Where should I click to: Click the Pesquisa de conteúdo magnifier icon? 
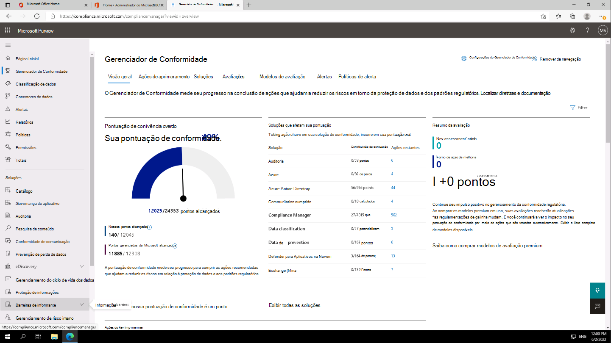(x=8, y=229)
